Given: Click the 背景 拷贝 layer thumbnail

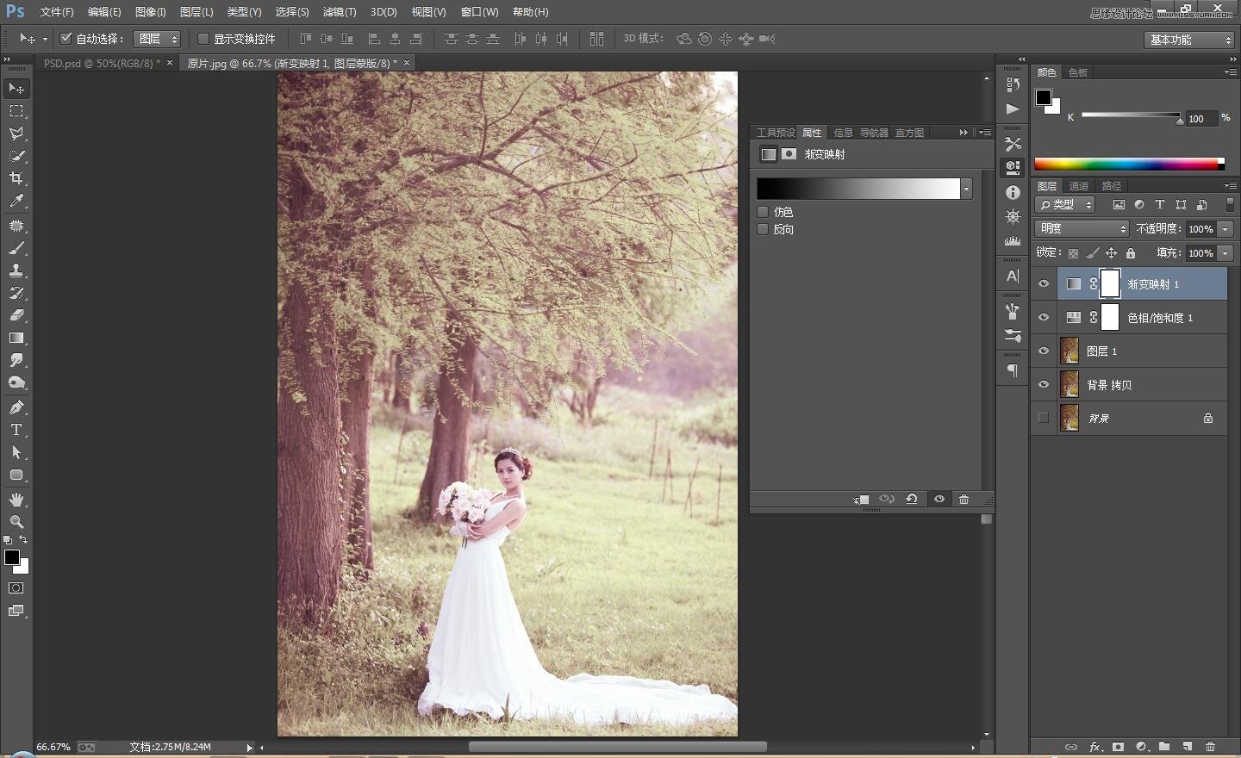Looking at the screenshot, I should [x=1070, y=385].
